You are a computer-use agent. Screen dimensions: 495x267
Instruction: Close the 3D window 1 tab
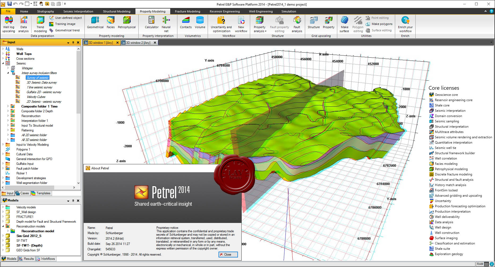coord(117,42)
